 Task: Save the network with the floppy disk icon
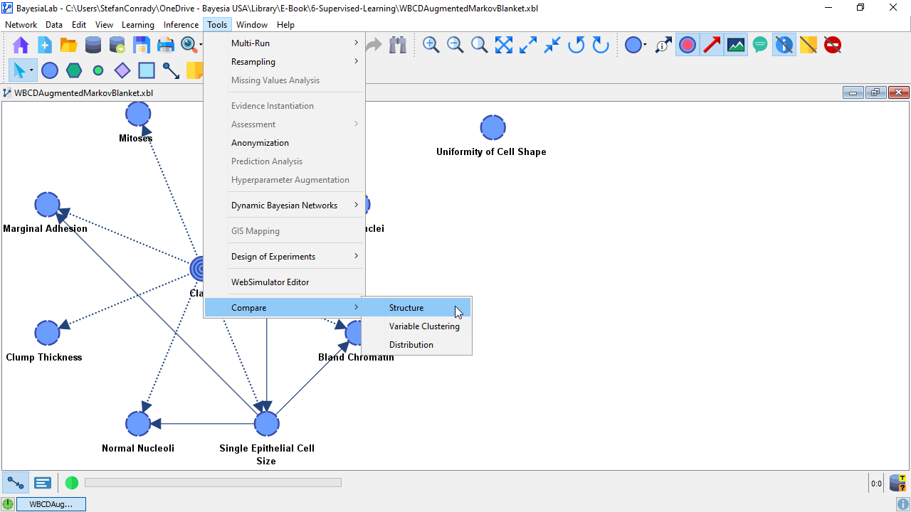pos(142,46)
